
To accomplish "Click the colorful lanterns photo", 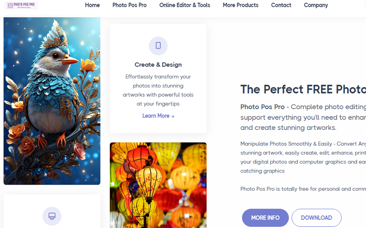I will [x=158, y=185].
